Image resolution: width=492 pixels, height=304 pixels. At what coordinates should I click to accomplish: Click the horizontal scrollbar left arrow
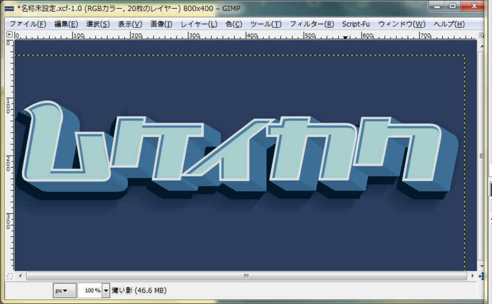[20, 276]
